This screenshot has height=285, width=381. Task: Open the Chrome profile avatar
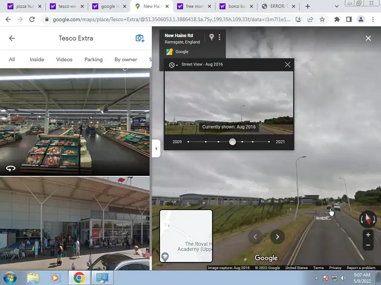[x=361, y=19]
